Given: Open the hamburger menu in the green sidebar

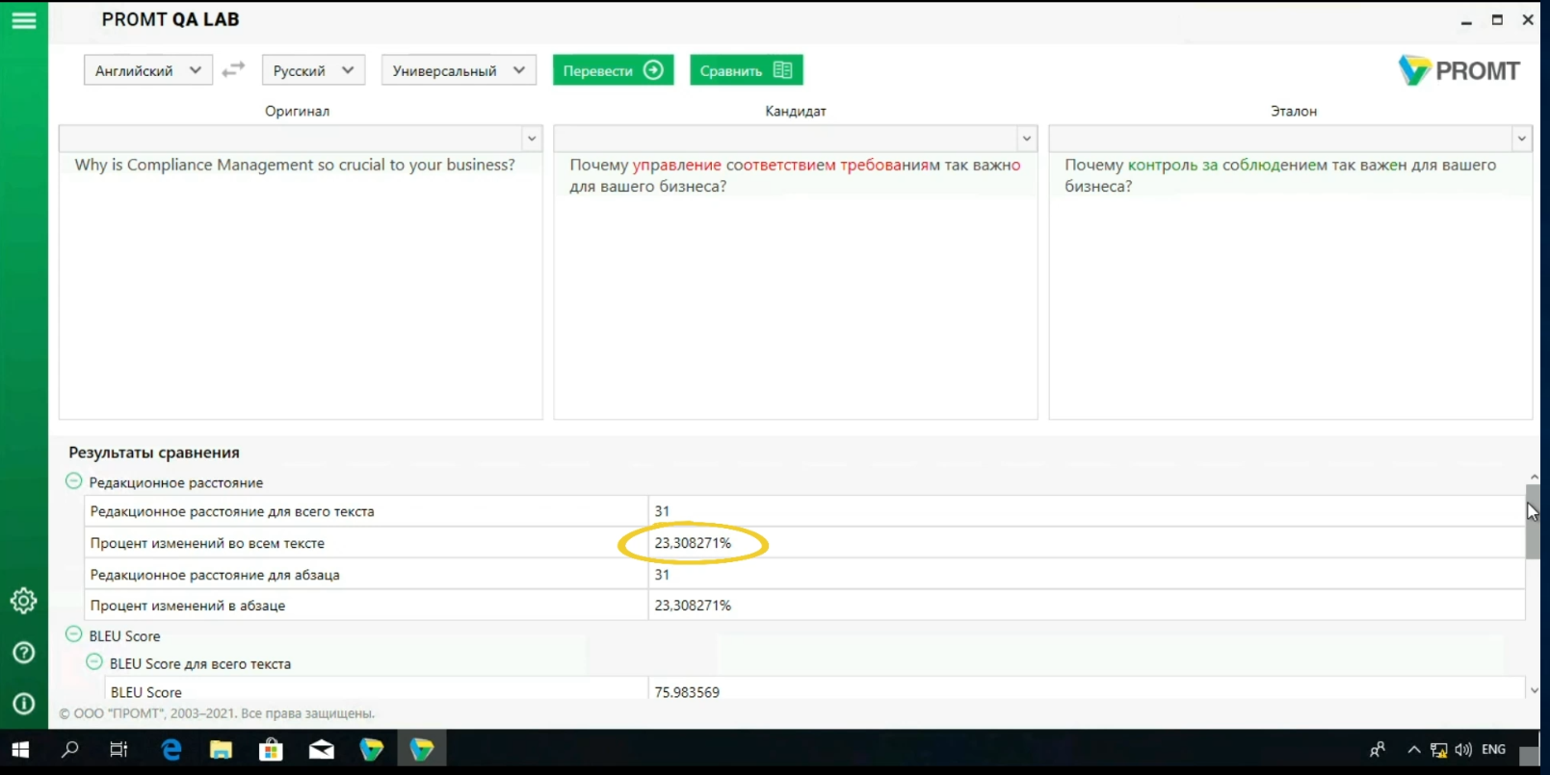Looking at the screenshot, I should pos(24,20).
